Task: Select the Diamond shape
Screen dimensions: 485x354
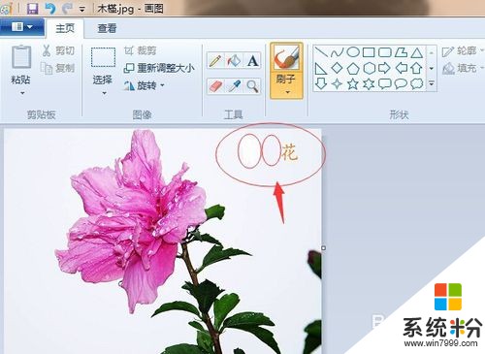Action: 337,68
